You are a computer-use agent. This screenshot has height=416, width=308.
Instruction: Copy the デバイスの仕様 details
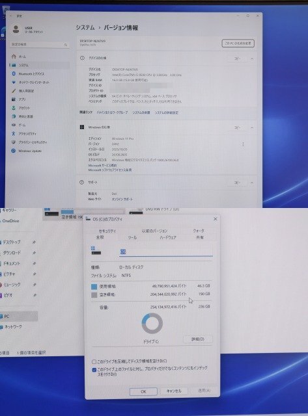pyautogui.click(x=237, y=58)
